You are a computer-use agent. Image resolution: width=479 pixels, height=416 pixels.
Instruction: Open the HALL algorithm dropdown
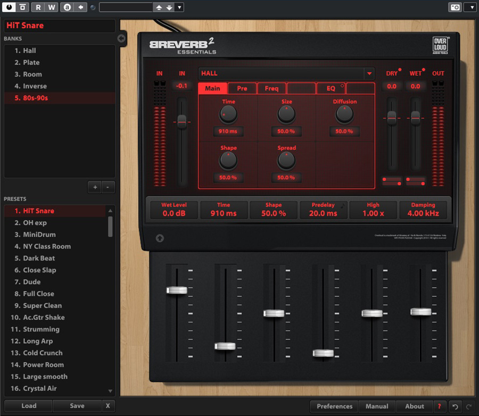[x=369, y=74]
